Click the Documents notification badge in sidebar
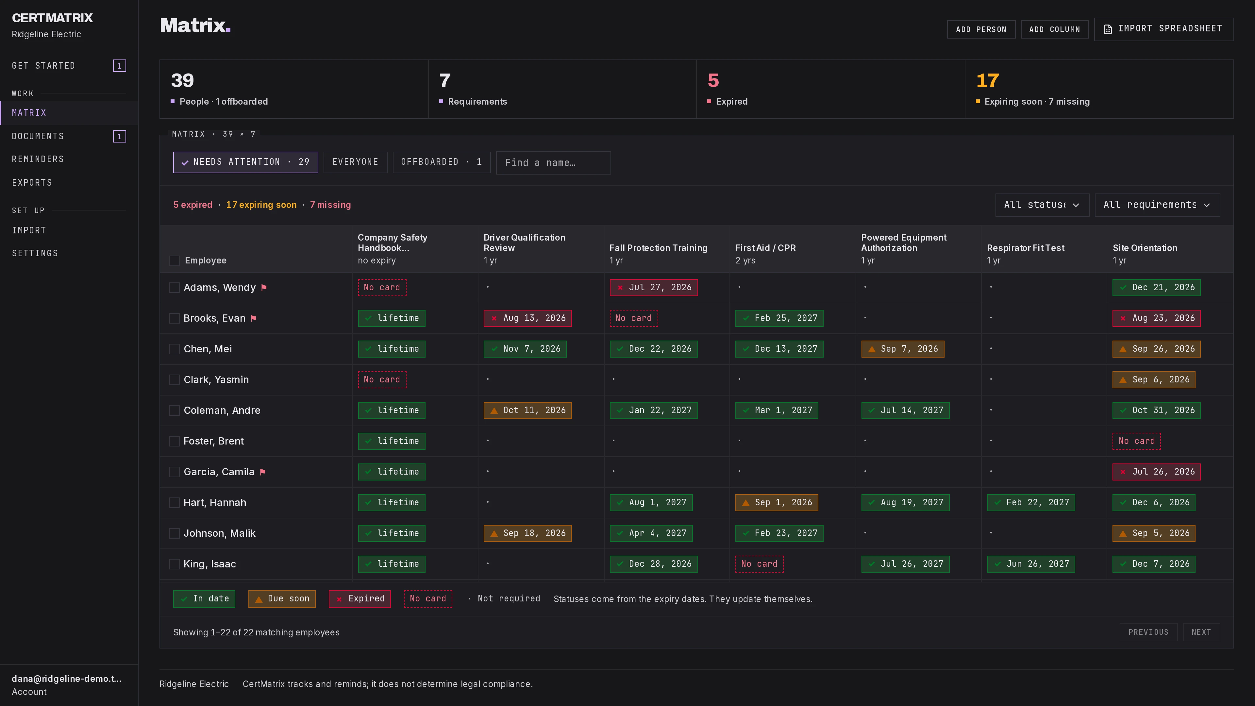The image size is (1255, 706). pos(119,136)
